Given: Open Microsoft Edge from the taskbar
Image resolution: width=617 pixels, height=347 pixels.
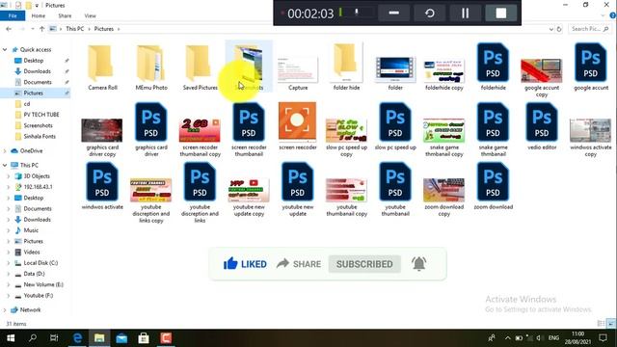Looking at the screenshot, I should (77, 338).
